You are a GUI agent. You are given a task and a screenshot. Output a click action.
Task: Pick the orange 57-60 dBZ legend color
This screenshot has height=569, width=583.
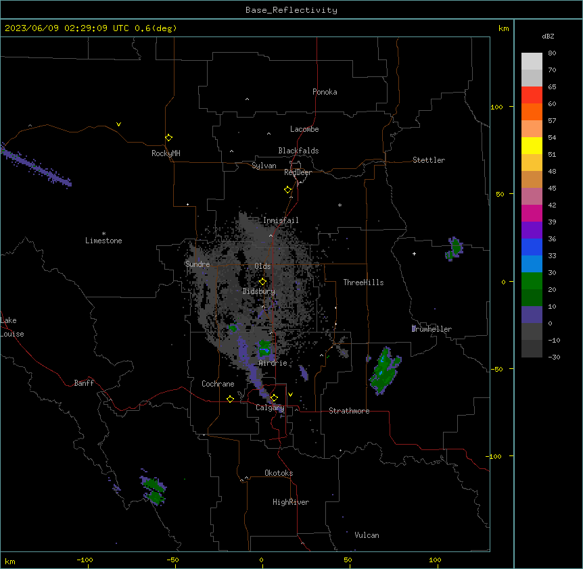click(x=532, y=112)
